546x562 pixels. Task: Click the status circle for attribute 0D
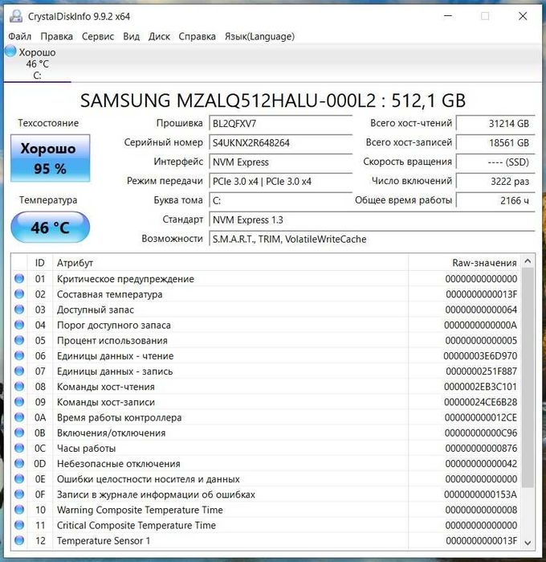pyautogui.click(x=19, y=463)
